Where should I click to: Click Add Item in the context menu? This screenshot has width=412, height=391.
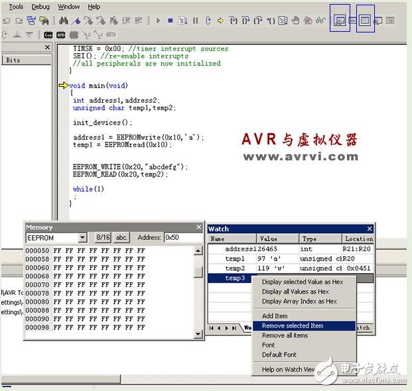coord(275,316)
